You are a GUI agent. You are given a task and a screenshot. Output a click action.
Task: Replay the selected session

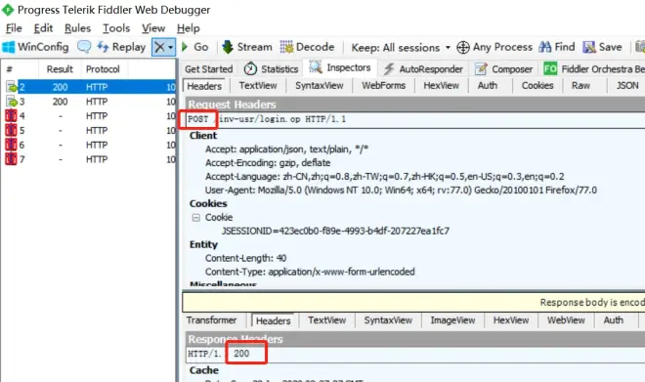(x=121, y=47)
